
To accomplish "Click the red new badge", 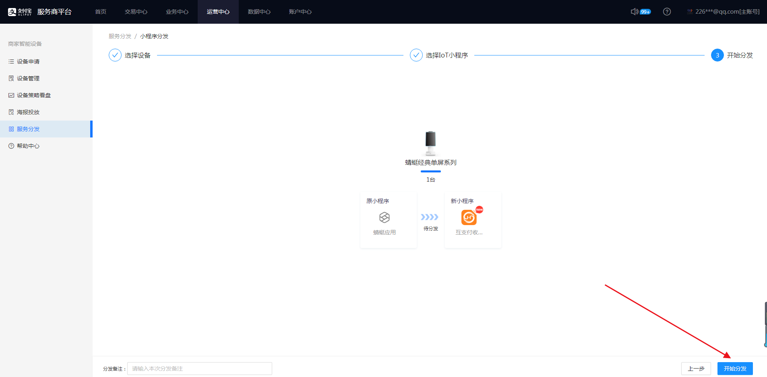I will coord(479,209).
